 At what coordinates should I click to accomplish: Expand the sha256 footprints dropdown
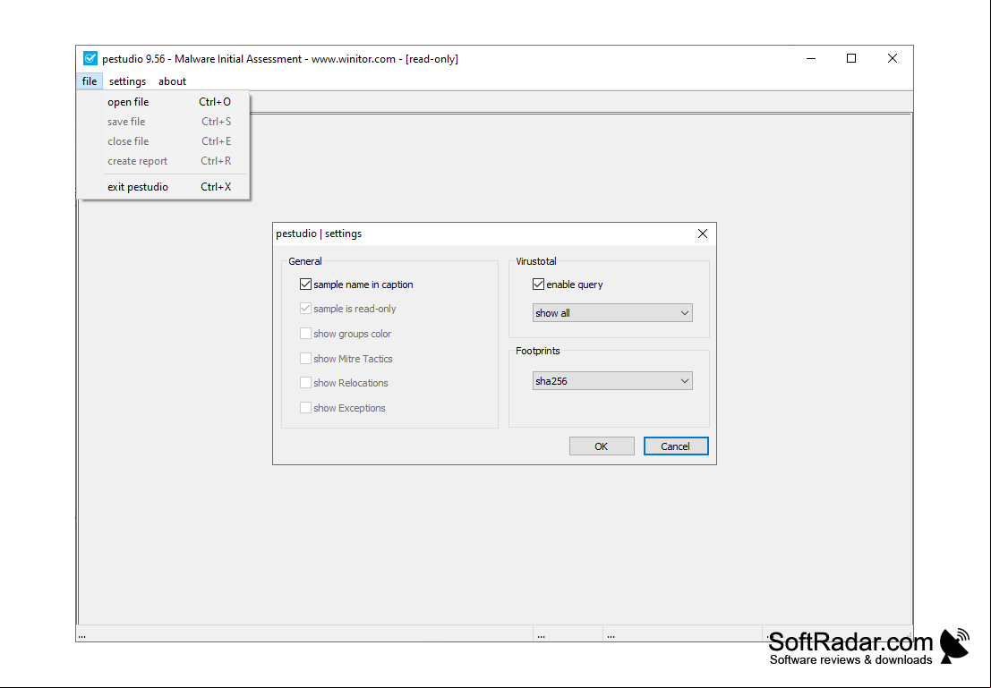[x=612, y=381]
